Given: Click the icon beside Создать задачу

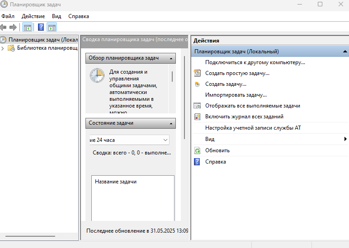Looking at the screenshot, I should [x=197, y=84].
